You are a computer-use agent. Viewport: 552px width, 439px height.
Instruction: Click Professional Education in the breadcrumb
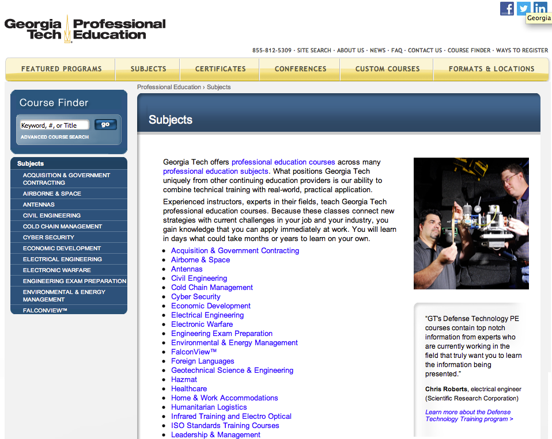tap(169, 87)
